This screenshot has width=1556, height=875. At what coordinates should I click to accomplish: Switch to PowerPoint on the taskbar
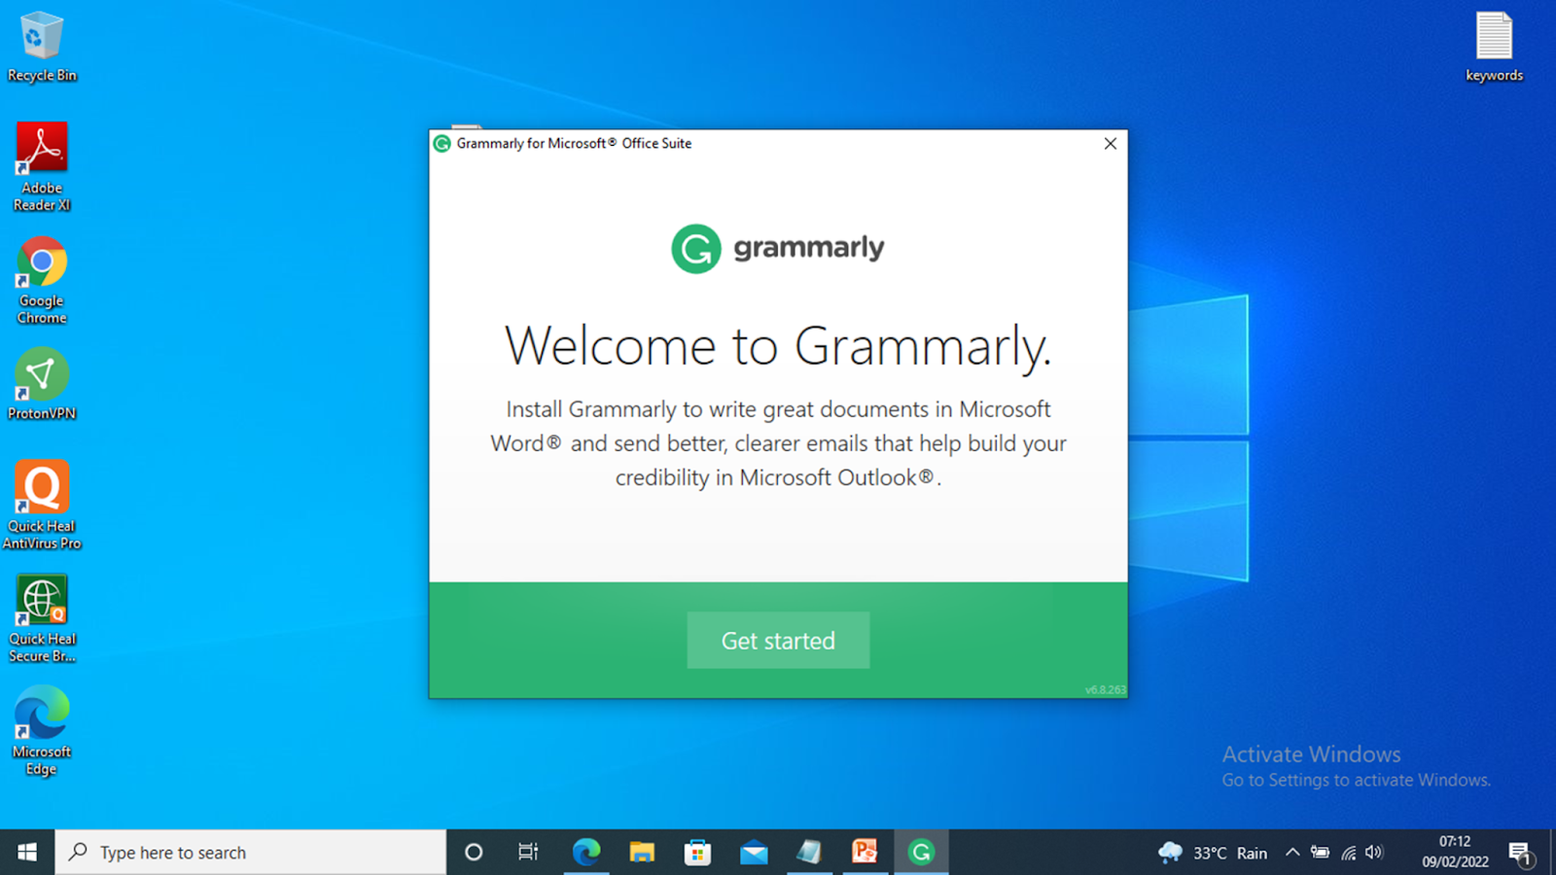(x=865, y=853)
